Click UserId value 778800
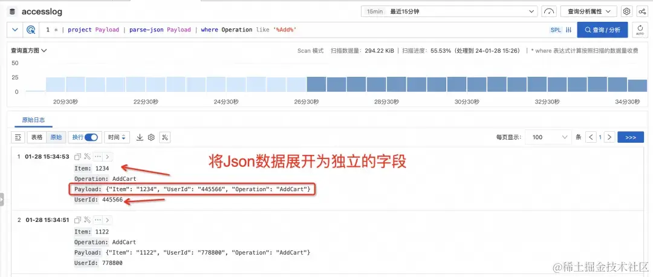This screenshot has width=653, height=277. pos(112,263)
